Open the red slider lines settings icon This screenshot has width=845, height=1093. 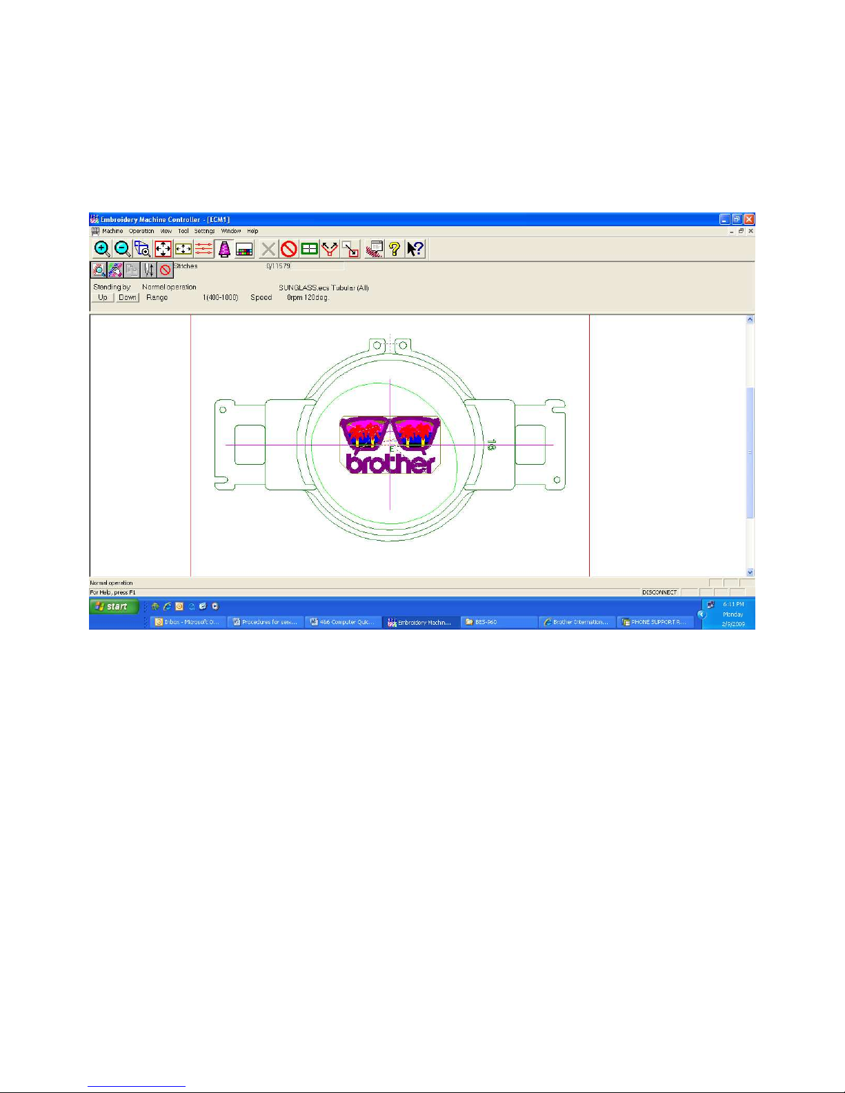pos(203,249)
